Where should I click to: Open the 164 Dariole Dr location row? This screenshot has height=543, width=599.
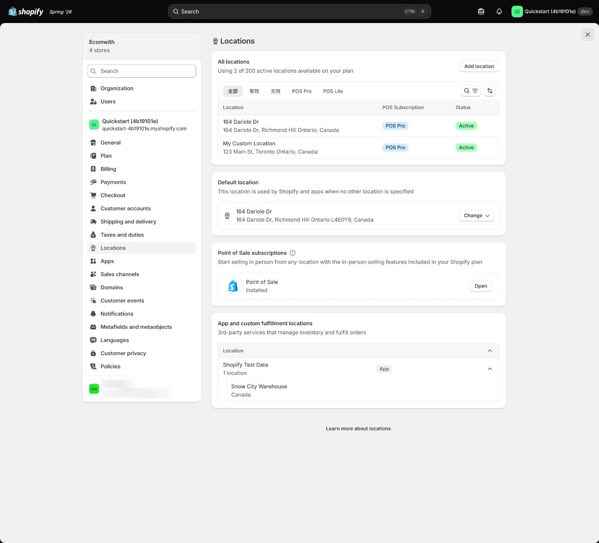pyautogui.click(x=358, y=126)
